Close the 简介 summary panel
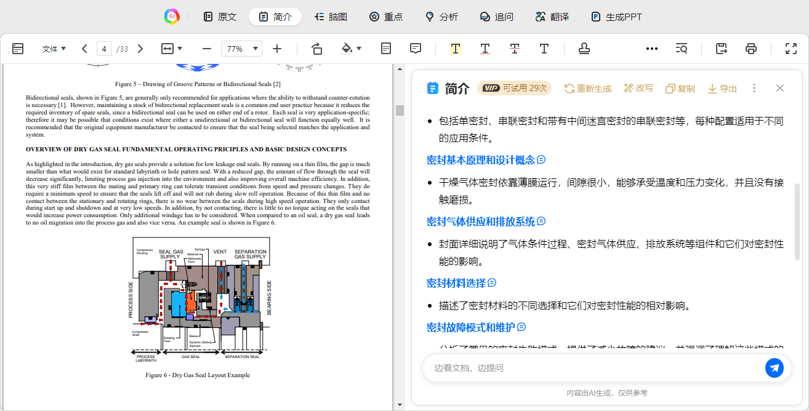Viewport: 809px width, 411px height. (x=780, y=89)
